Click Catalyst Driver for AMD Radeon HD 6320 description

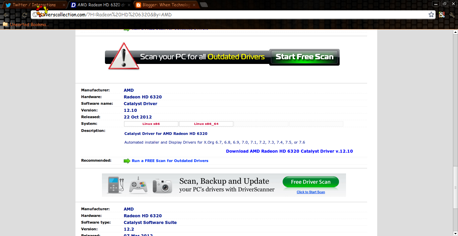coord(166,134)
